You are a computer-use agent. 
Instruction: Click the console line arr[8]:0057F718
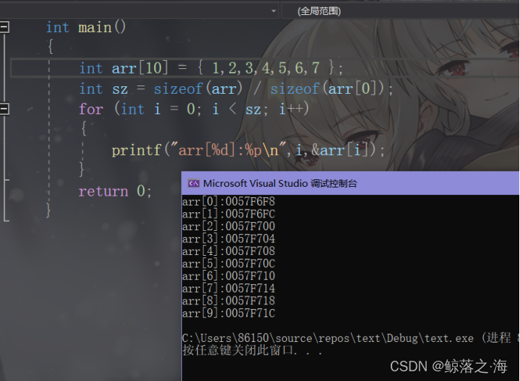pyautogui.click(x=228, y=301)
